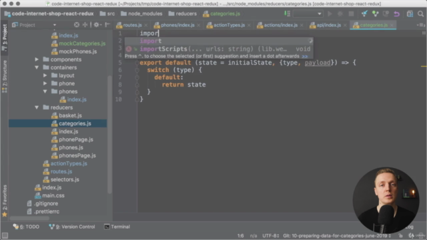Click the horizontal scrollbar of Project panel

coord(29,218)
